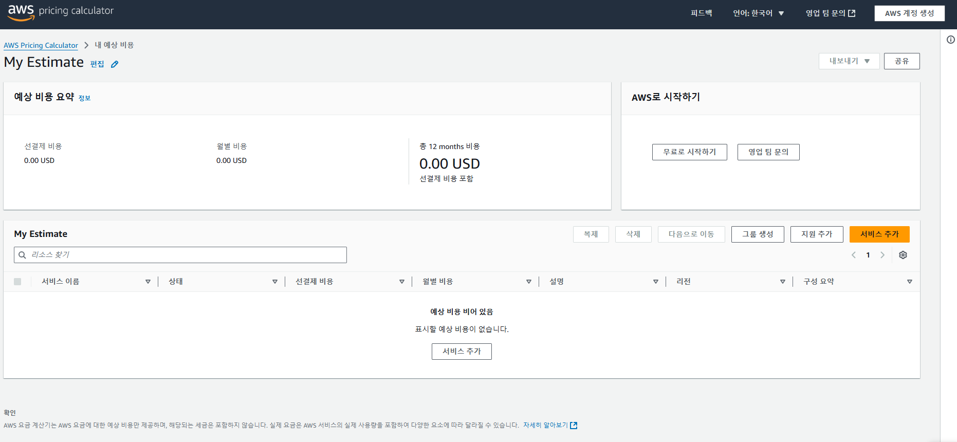Click 피드백 in the top navigation

tap(701, 13)
